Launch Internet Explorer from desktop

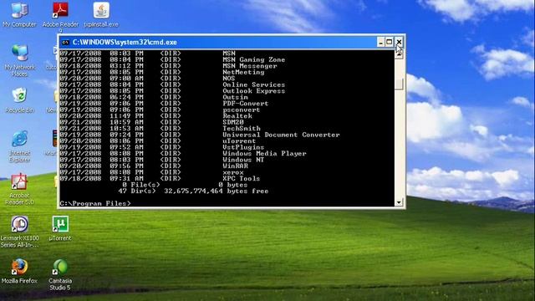pyautogui.click(x=19, y=146)
